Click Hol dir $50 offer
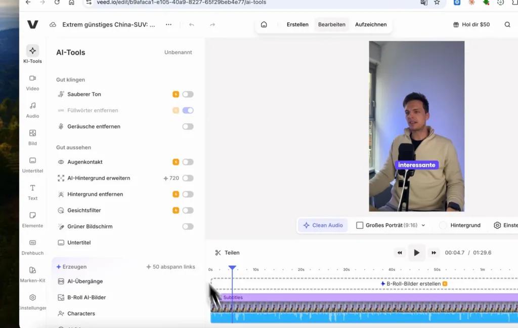The width and height of the screenshot is (518, 328). [x=471, y=24]
